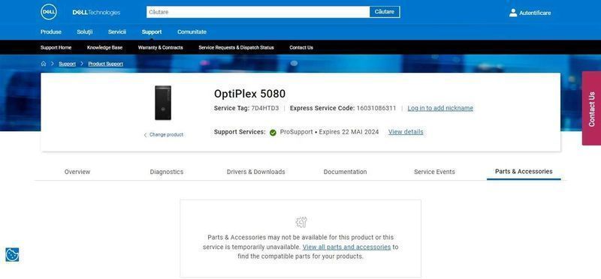Open Contact Us in black bar
The height and width of the screenshot is (279, 601).
[301, 48]
